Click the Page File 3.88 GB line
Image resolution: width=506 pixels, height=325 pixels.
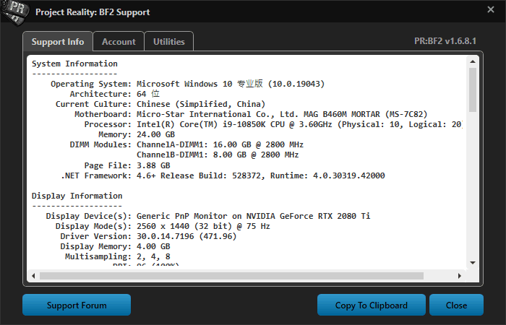[x=127, y=165]
